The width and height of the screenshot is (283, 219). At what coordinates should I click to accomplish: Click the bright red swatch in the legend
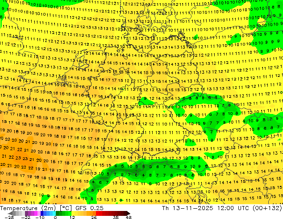pos(97,213)
